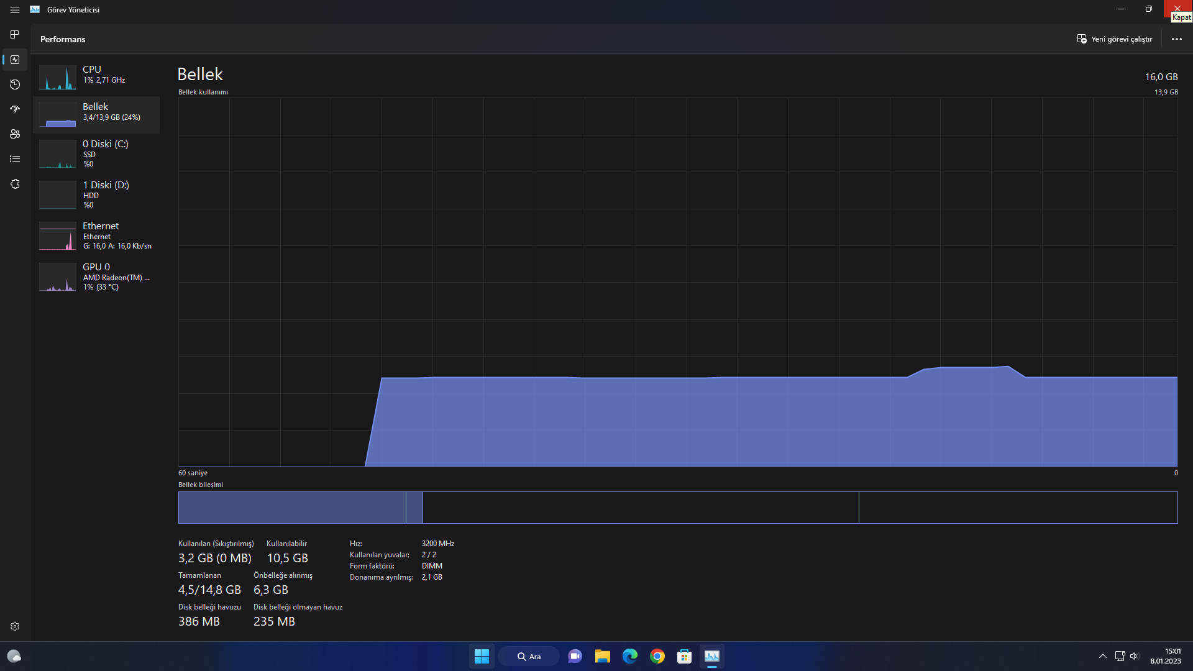
Task: Open the network status tray icon
Action: click(1120, 656)
